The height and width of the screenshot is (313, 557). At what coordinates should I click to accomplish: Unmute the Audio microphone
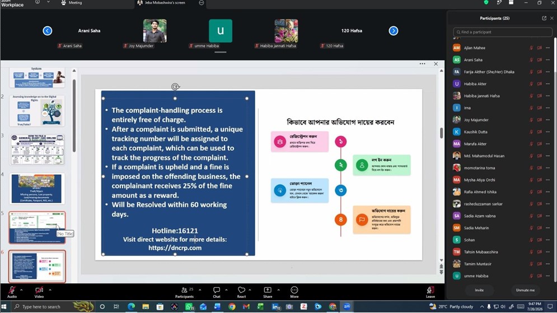12,292
